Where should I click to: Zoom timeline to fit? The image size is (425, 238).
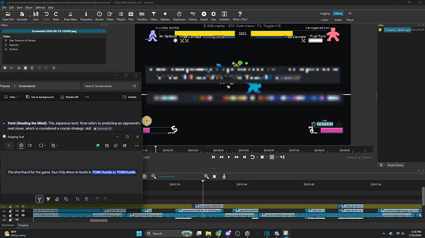click(214, 177)
